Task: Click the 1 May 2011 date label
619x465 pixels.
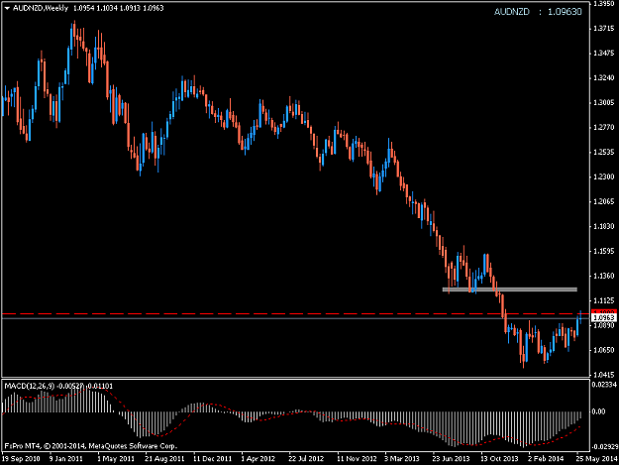Action: (115, 459)
